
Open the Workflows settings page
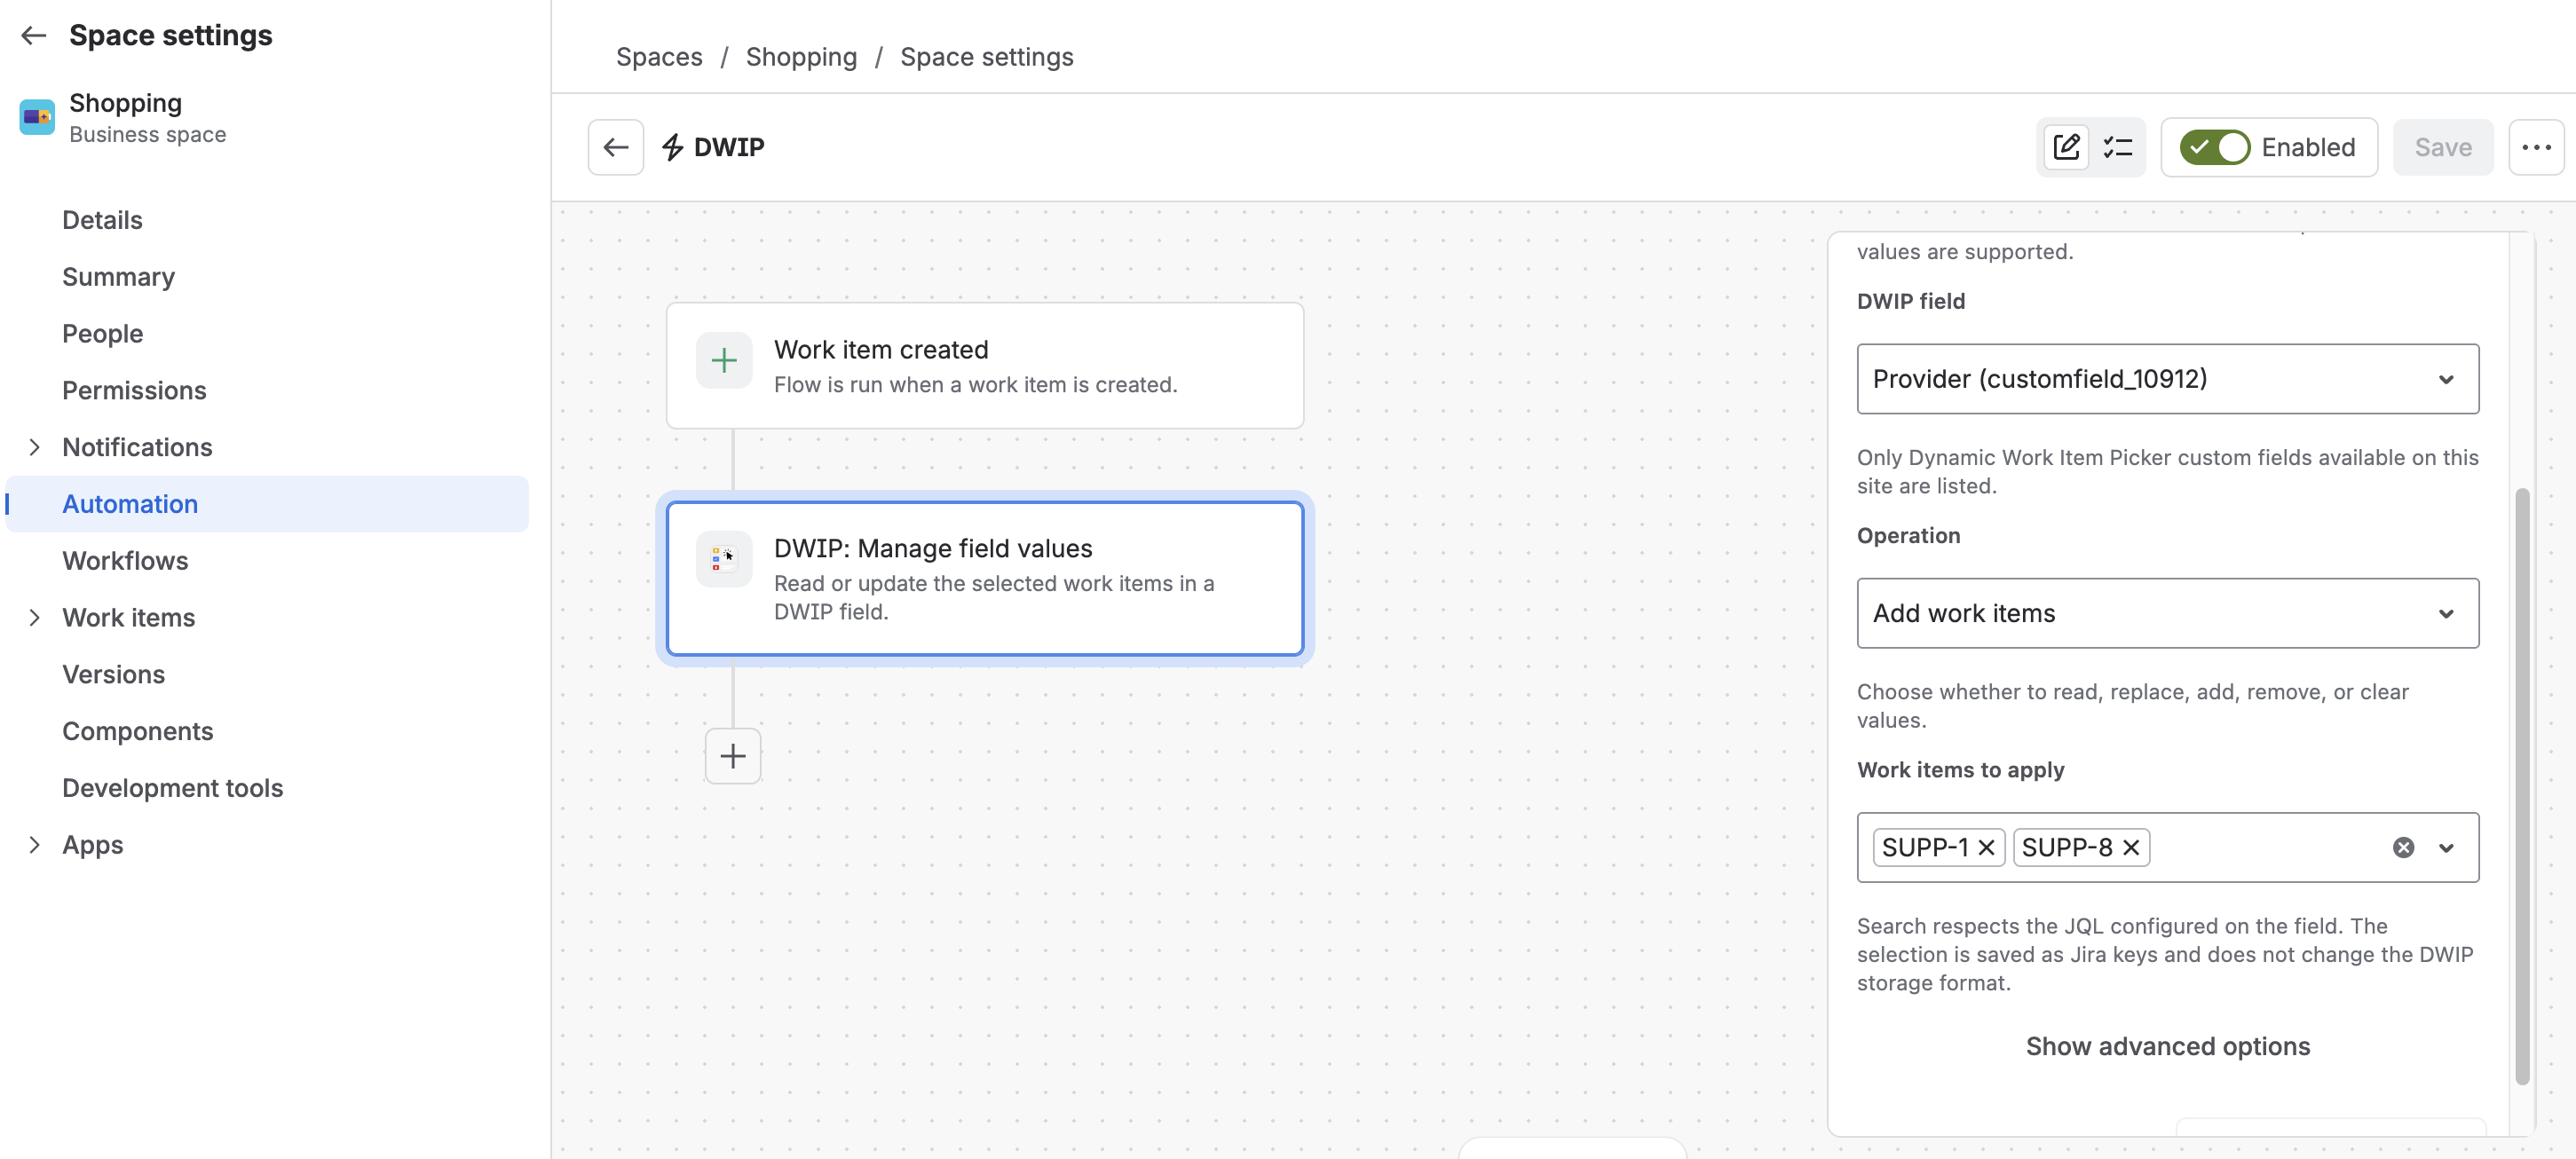pyautogui.click(x=125, y=561)
